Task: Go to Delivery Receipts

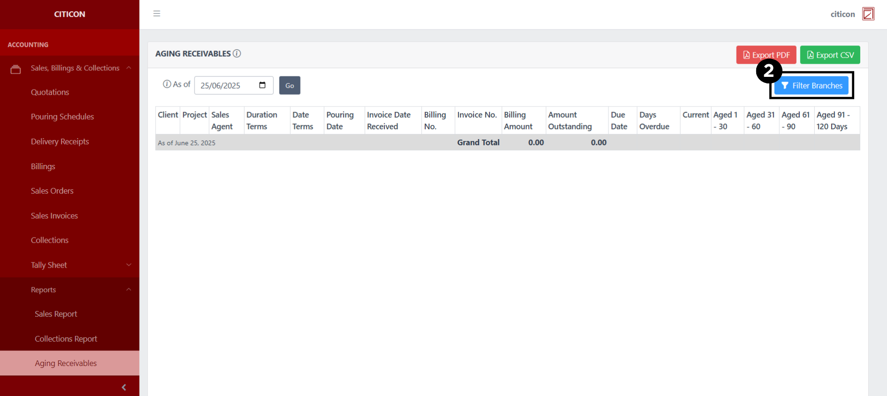Action: [x=60, y=142]
